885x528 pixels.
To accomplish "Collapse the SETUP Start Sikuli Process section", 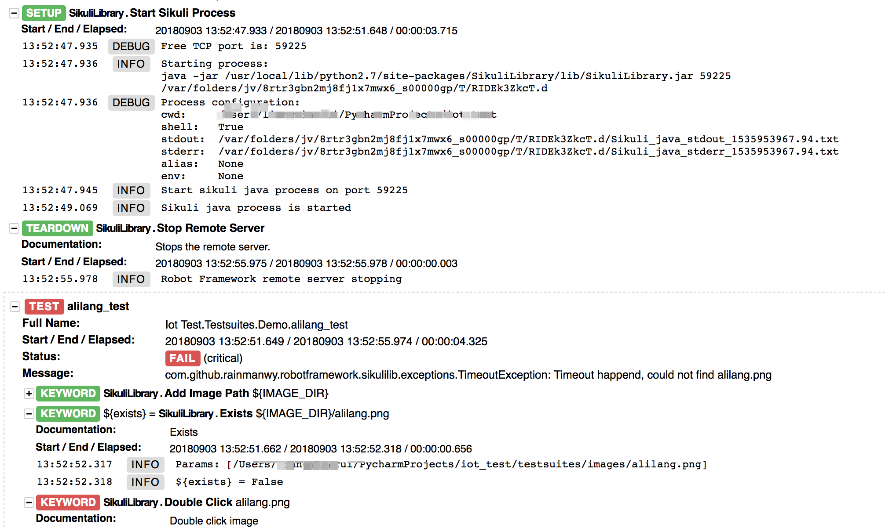I will tap(14, 13).
